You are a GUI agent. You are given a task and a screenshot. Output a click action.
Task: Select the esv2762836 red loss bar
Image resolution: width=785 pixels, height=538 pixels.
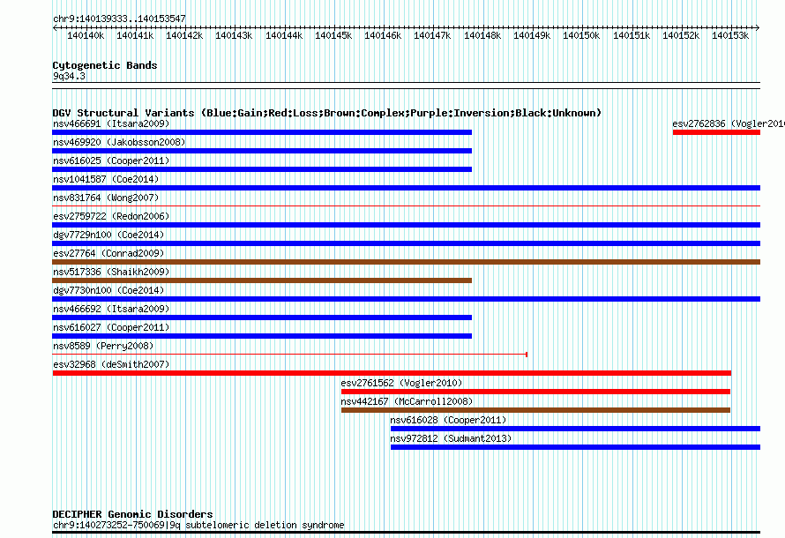716,132
